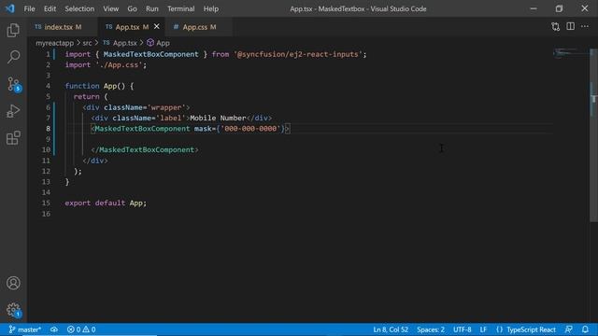Open the Run menu

[151, 8]
